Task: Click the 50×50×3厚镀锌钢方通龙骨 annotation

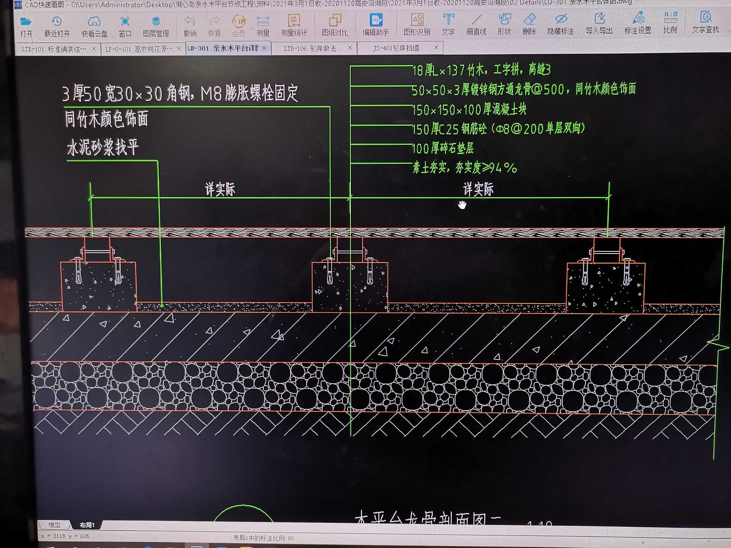Action: click(524, 89)
